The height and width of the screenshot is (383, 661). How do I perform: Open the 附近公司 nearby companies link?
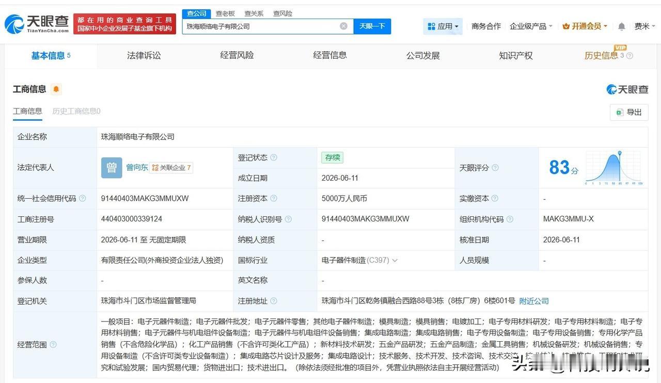[534, 301]
